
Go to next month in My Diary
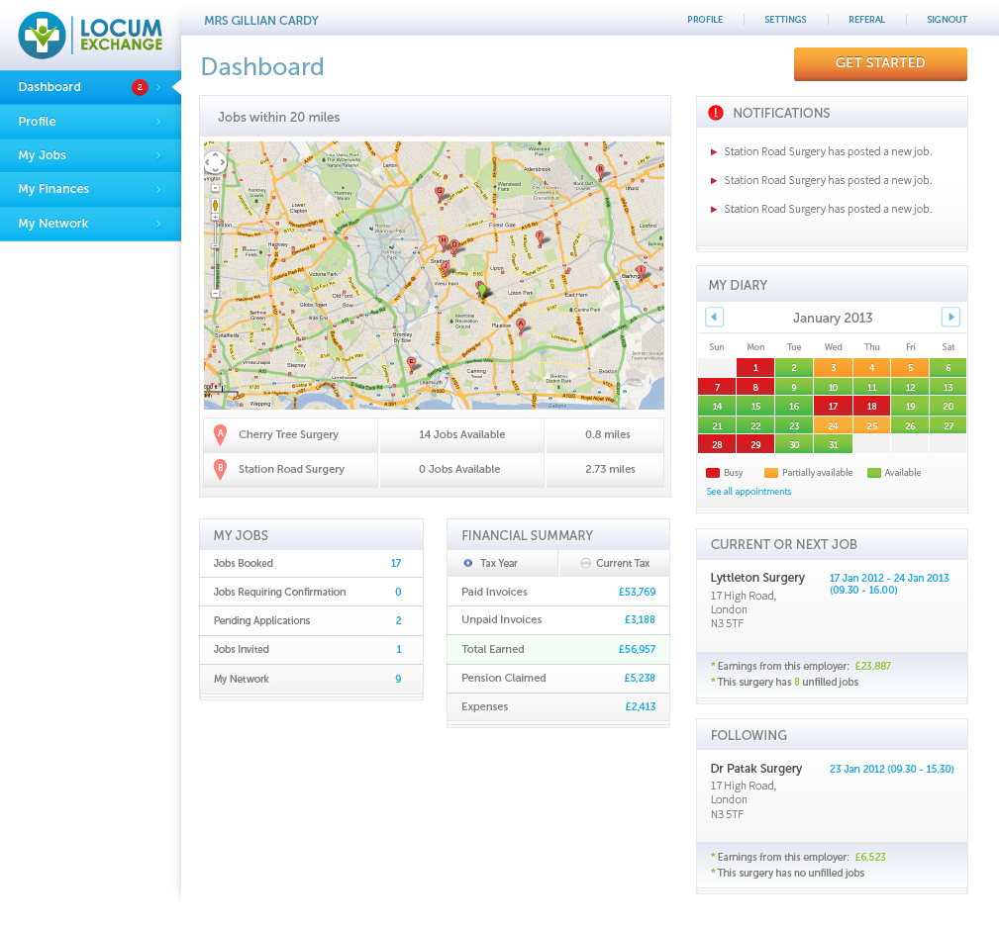coord(950,318)
